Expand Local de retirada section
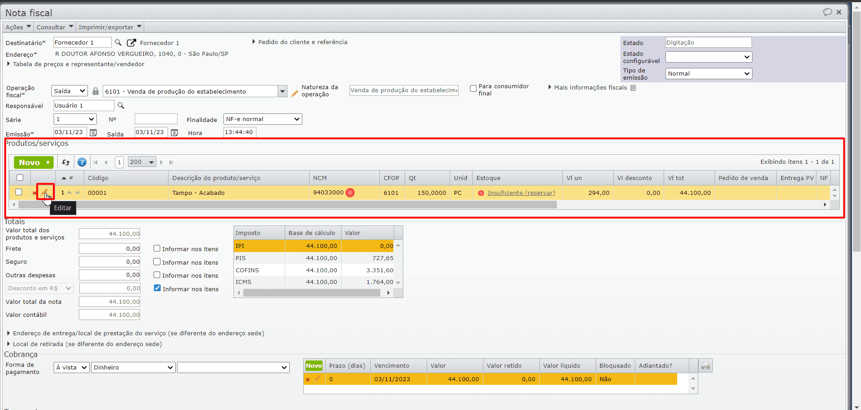The width and height of the screenshot is (861, 410). point(84,344)
